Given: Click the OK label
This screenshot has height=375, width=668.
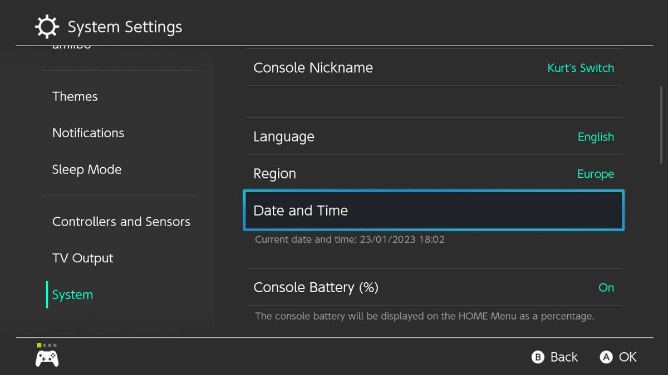Looking at the screenshot, I should coord(627,357).
